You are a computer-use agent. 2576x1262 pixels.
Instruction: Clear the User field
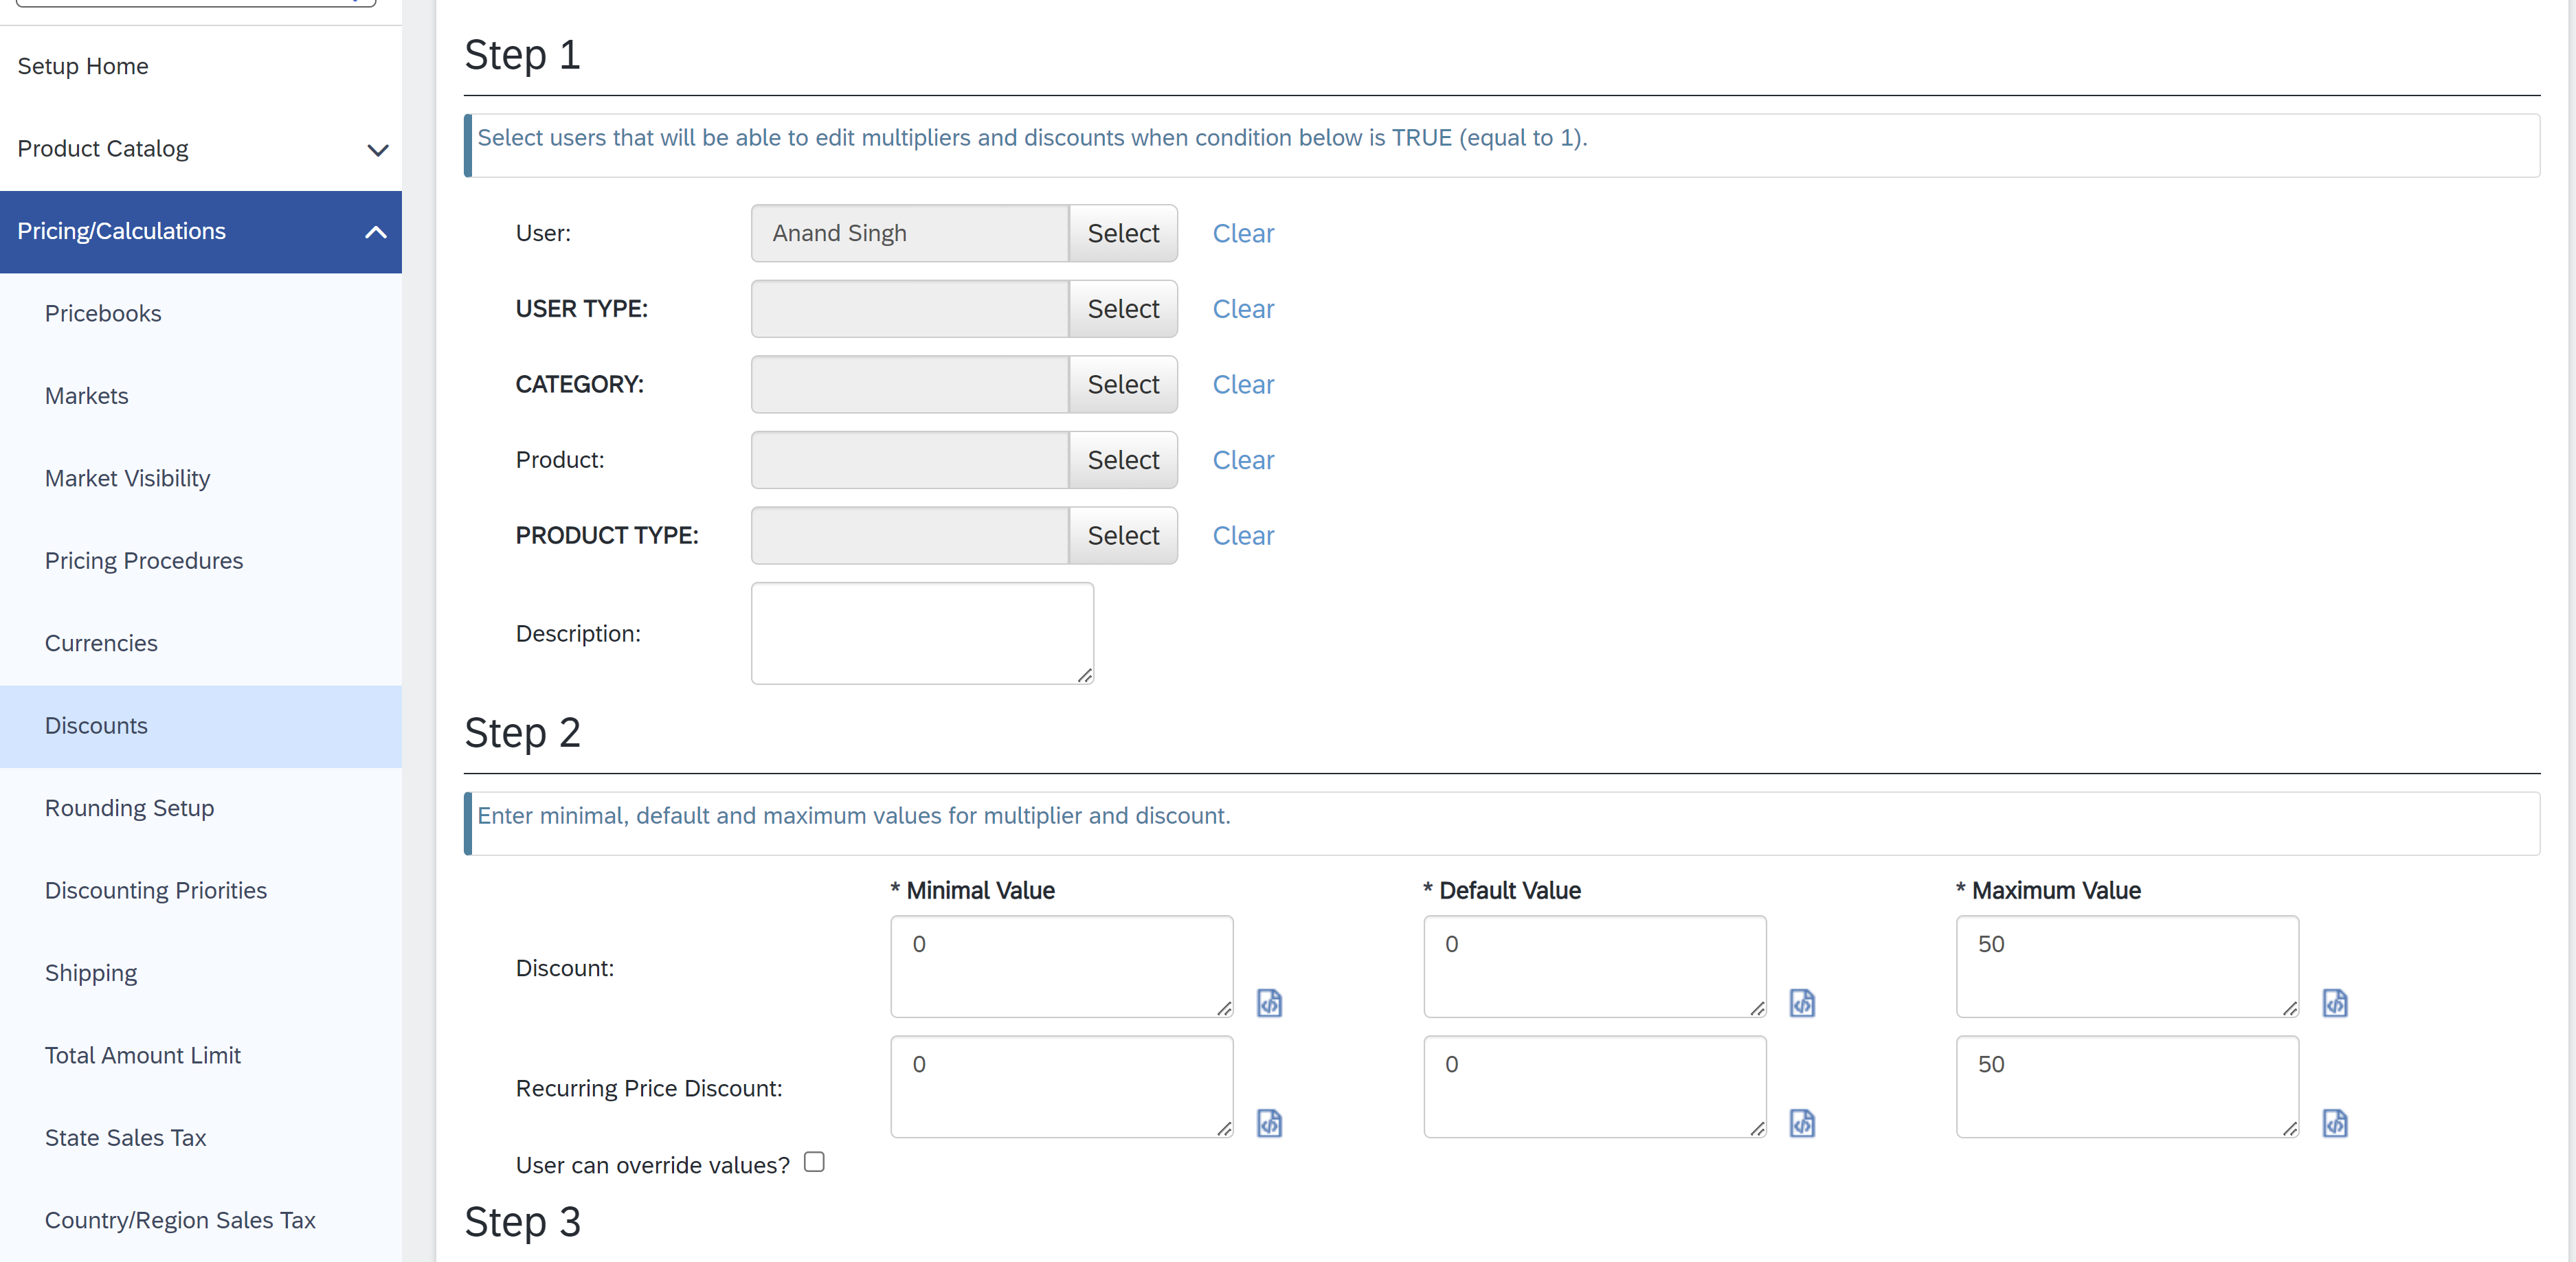click(1243, 233)
